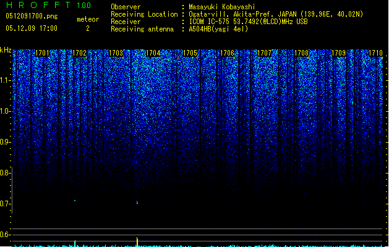Click the version number 1.0.0
Screen dimensions: 389x247
click(x=83, y=5)
